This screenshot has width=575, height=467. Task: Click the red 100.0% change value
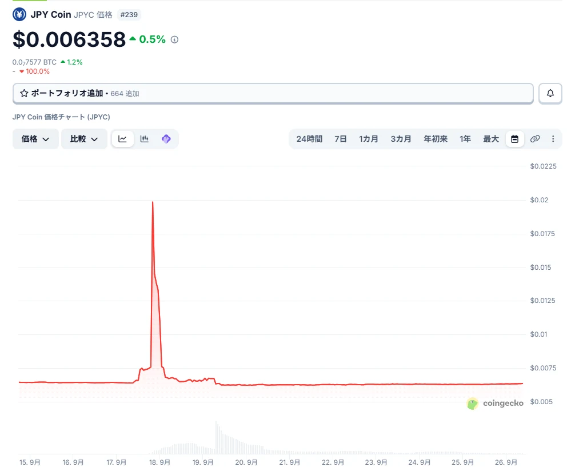[37, 71]
